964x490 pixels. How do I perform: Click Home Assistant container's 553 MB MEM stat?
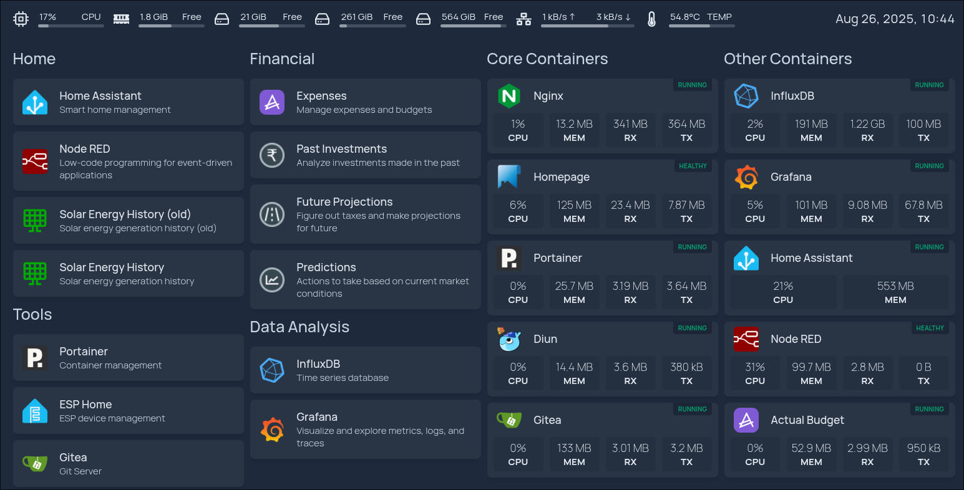pos(896,292)
